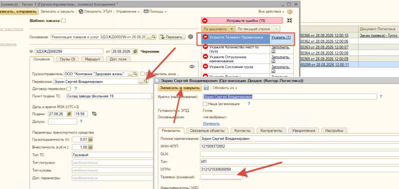The width and height of the screenshot is (399, 189).
Task: Open the Контрагенты tab
Action: (271, 130)
